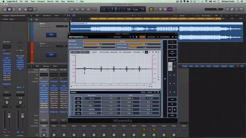Toggle band 1 enable button
Image resolution: width=246 pixels, height=138 pixels.
[x=73, y=99]
